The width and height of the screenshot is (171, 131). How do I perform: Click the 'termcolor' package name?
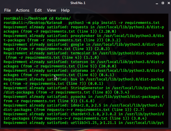[x=80, y=53]
